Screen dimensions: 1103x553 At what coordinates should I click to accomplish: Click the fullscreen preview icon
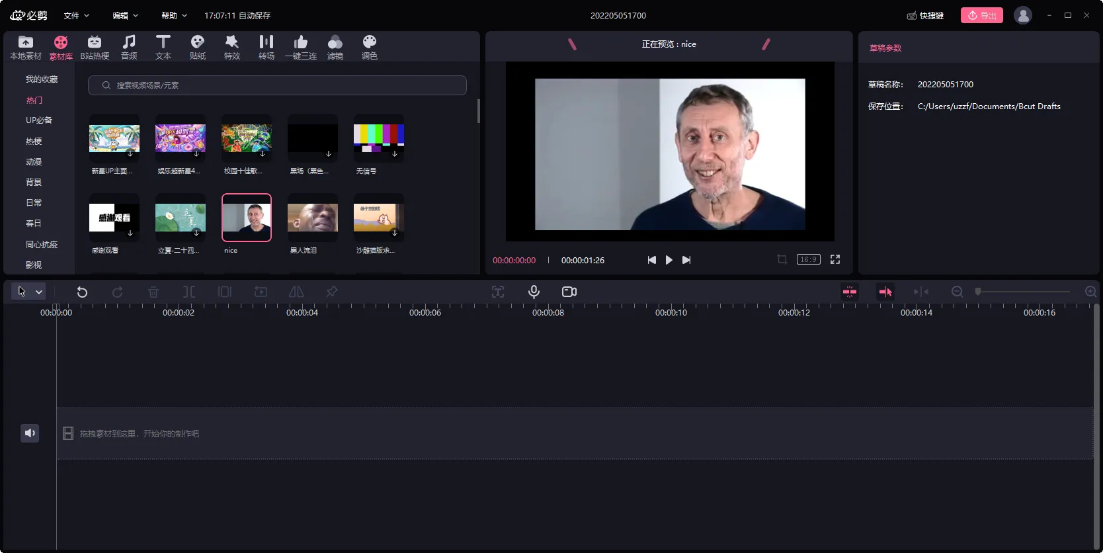[x=835, y=260]
